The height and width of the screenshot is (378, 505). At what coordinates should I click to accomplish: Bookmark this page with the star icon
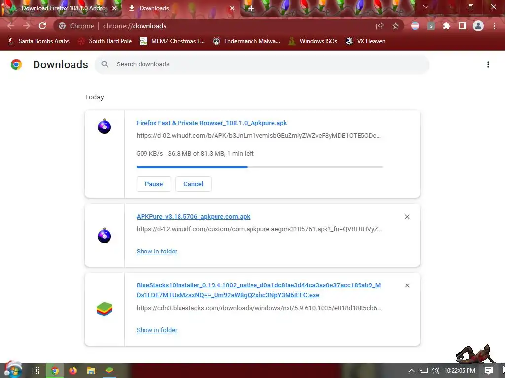coord(396,26)
